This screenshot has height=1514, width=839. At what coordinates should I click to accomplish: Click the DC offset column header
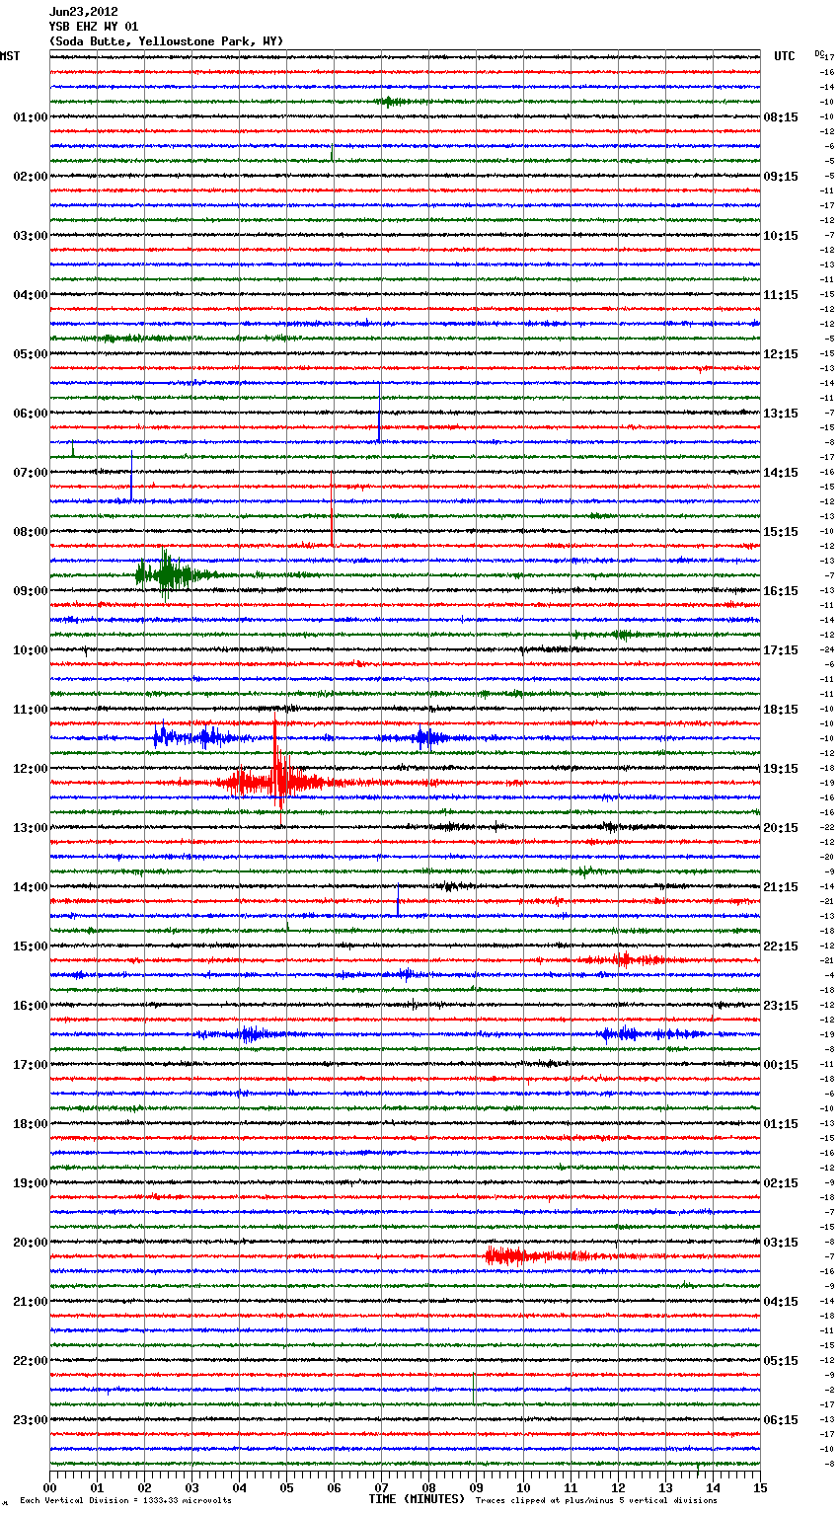818,52
